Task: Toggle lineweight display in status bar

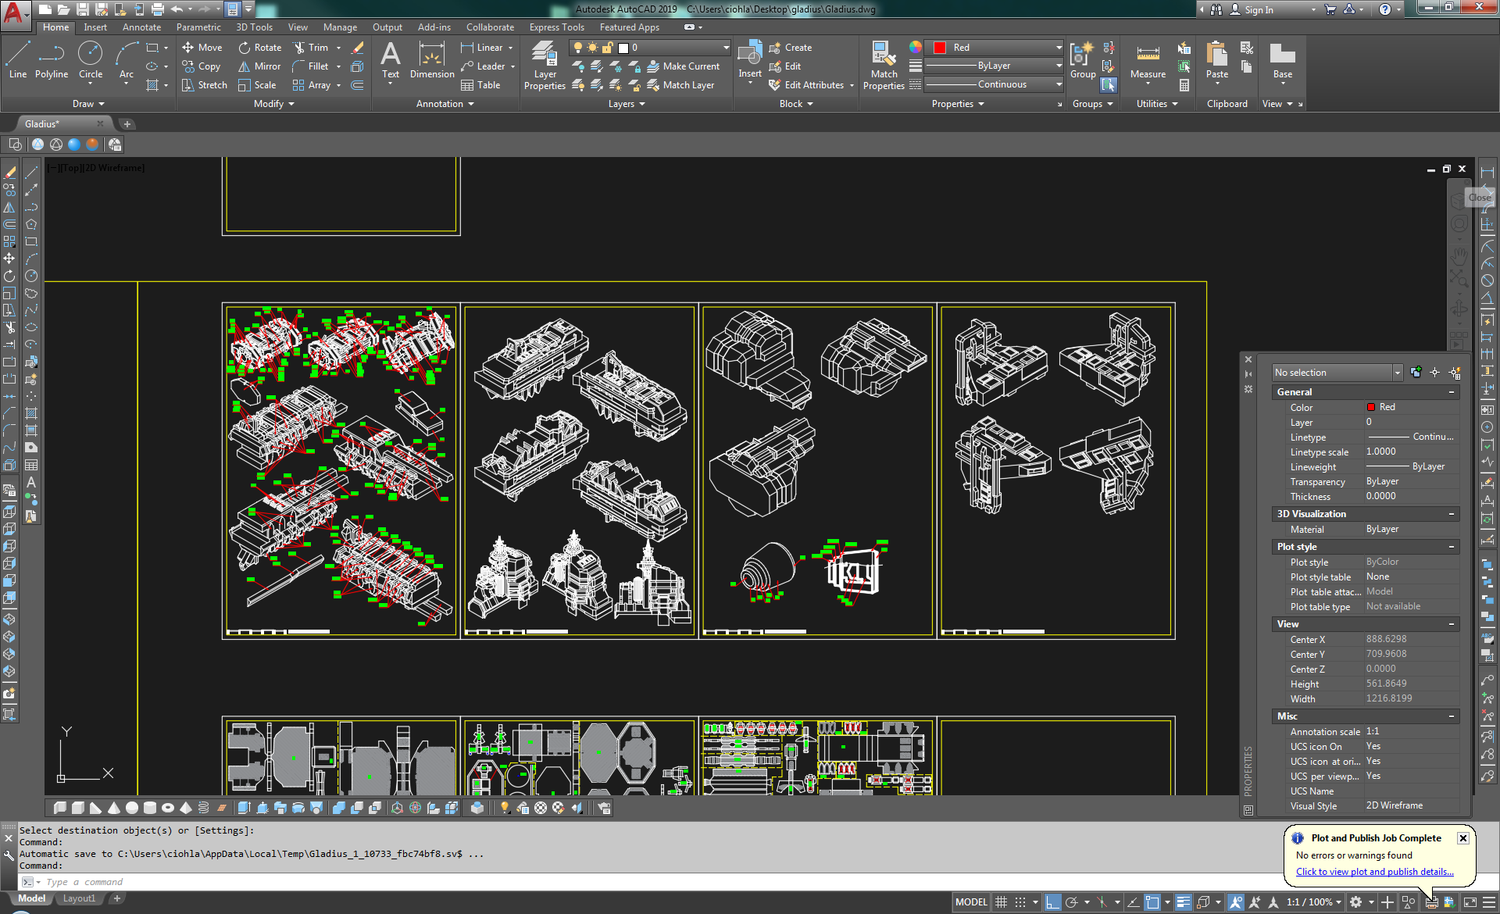Action: tap(1183, 902)
